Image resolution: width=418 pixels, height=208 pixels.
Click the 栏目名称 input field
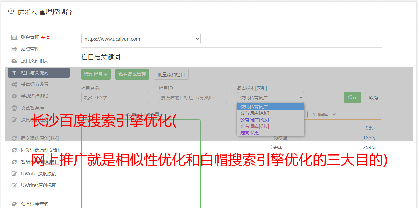(115, 97)
